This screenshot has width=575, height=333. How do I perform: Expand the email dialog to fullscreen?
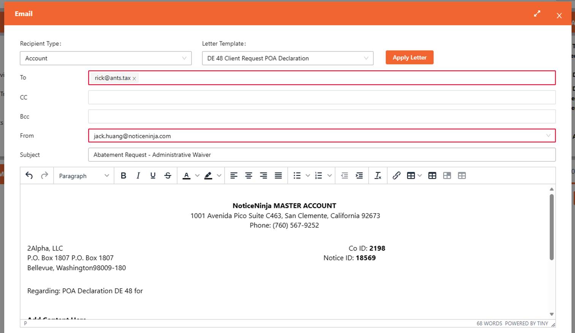click(537, 13)
